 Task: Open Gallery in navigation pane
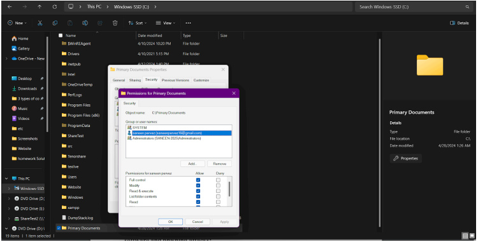click(x=21, y=48)
